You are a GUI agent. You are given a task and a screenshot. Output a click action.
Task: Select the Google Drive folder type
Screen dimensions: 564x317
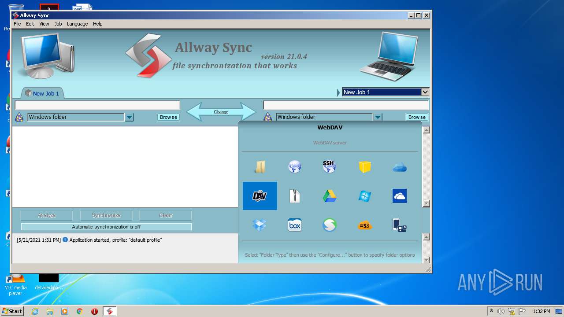pos(329,196)
